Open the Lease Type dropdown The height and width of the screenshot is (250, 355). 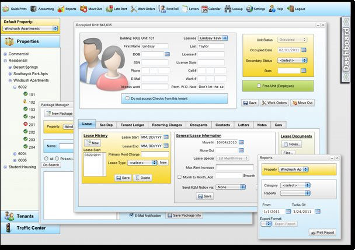click(142, 163)
